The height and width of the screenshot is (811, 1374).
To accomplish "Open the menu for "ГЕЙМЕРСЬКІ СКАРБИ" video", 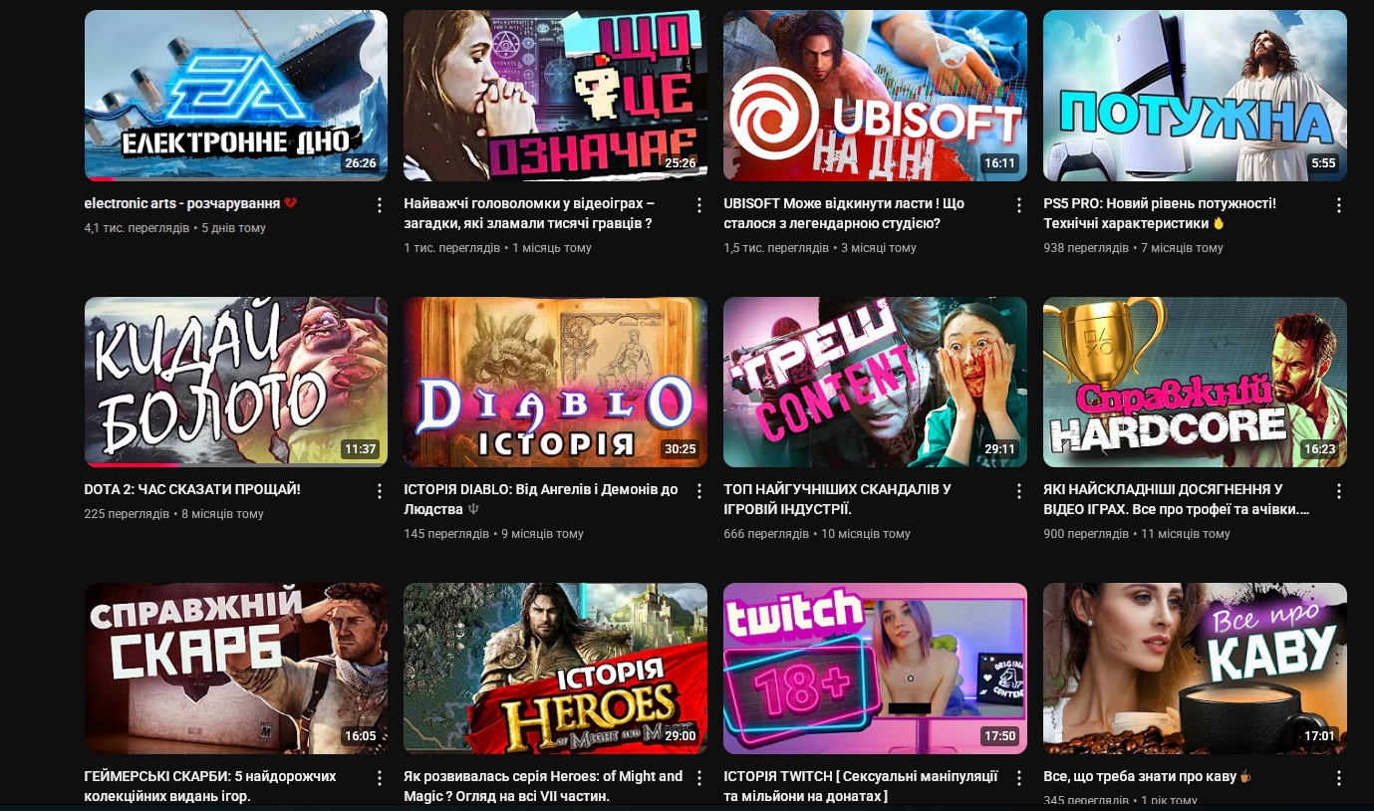I will pos(379,778).
